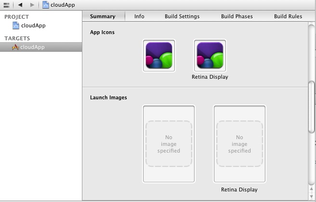This screenshot has height=202, width=316.
Task: Select the cloudApp project name in sidebar
Action: coord(34,26)
